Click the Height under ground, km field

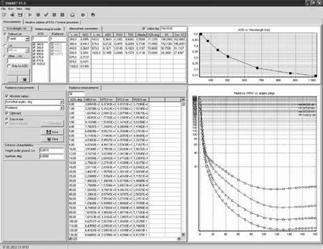[x=52, y=150]
